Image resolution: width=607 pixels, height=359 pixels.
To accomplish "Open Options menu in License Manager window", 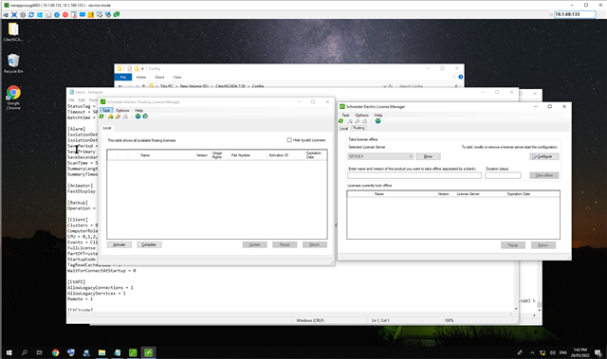I will click(361, 116).
